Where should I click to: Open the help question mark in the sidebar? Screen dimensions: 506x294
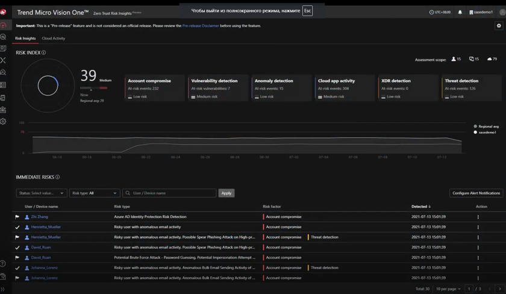click(4, 264)
